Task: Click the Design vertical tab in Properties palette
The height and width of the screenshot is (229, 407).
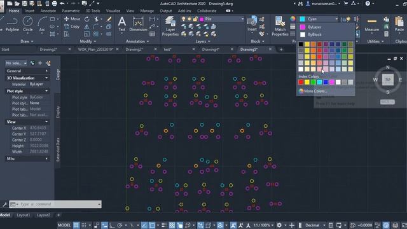Action: [x=58, y=74]
